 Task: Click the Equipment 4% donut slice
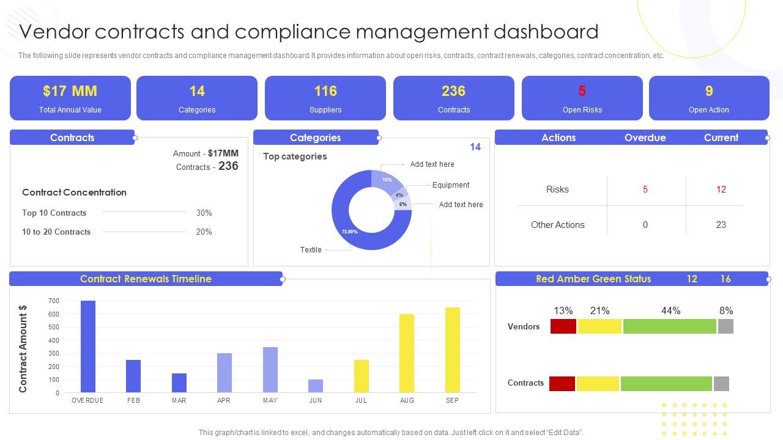tap(399, 195)
